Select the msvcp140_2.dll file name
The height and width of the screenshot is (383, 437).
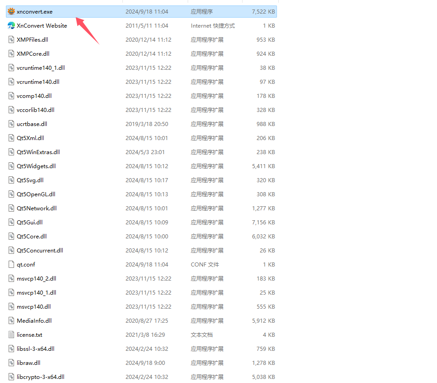click(x=36, y=279)
